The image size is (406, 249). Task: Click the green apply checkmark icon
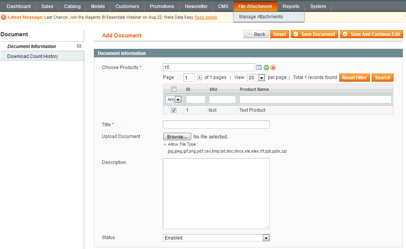click(266, 67)
